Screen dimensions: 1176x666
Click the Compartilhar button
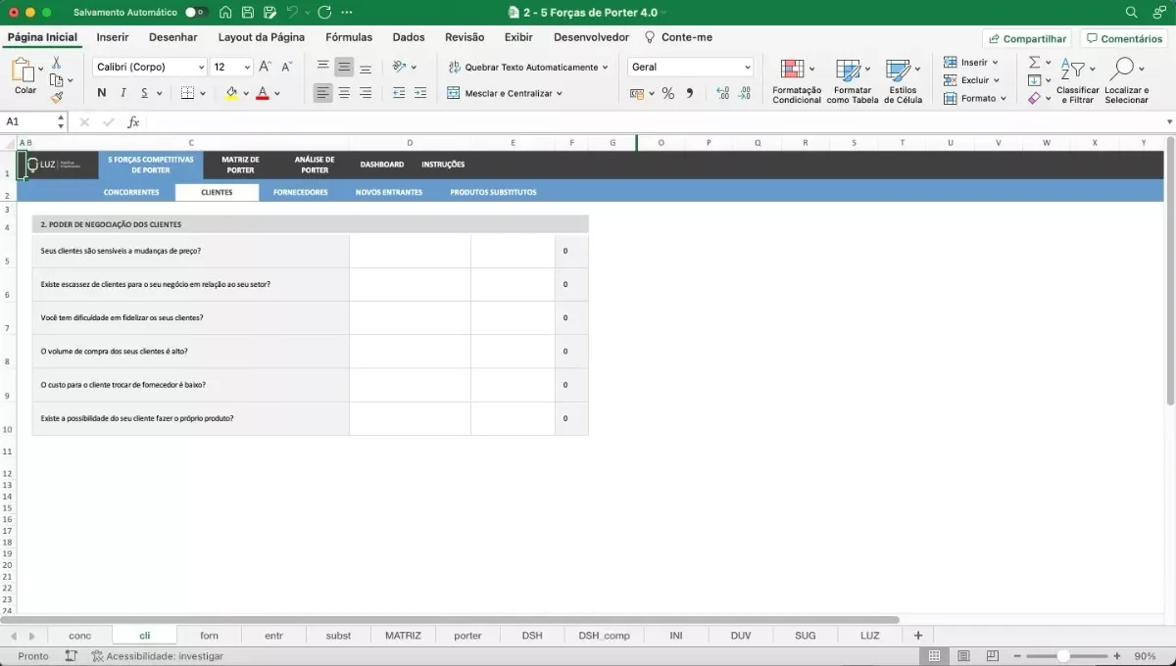coord(1027,39)
